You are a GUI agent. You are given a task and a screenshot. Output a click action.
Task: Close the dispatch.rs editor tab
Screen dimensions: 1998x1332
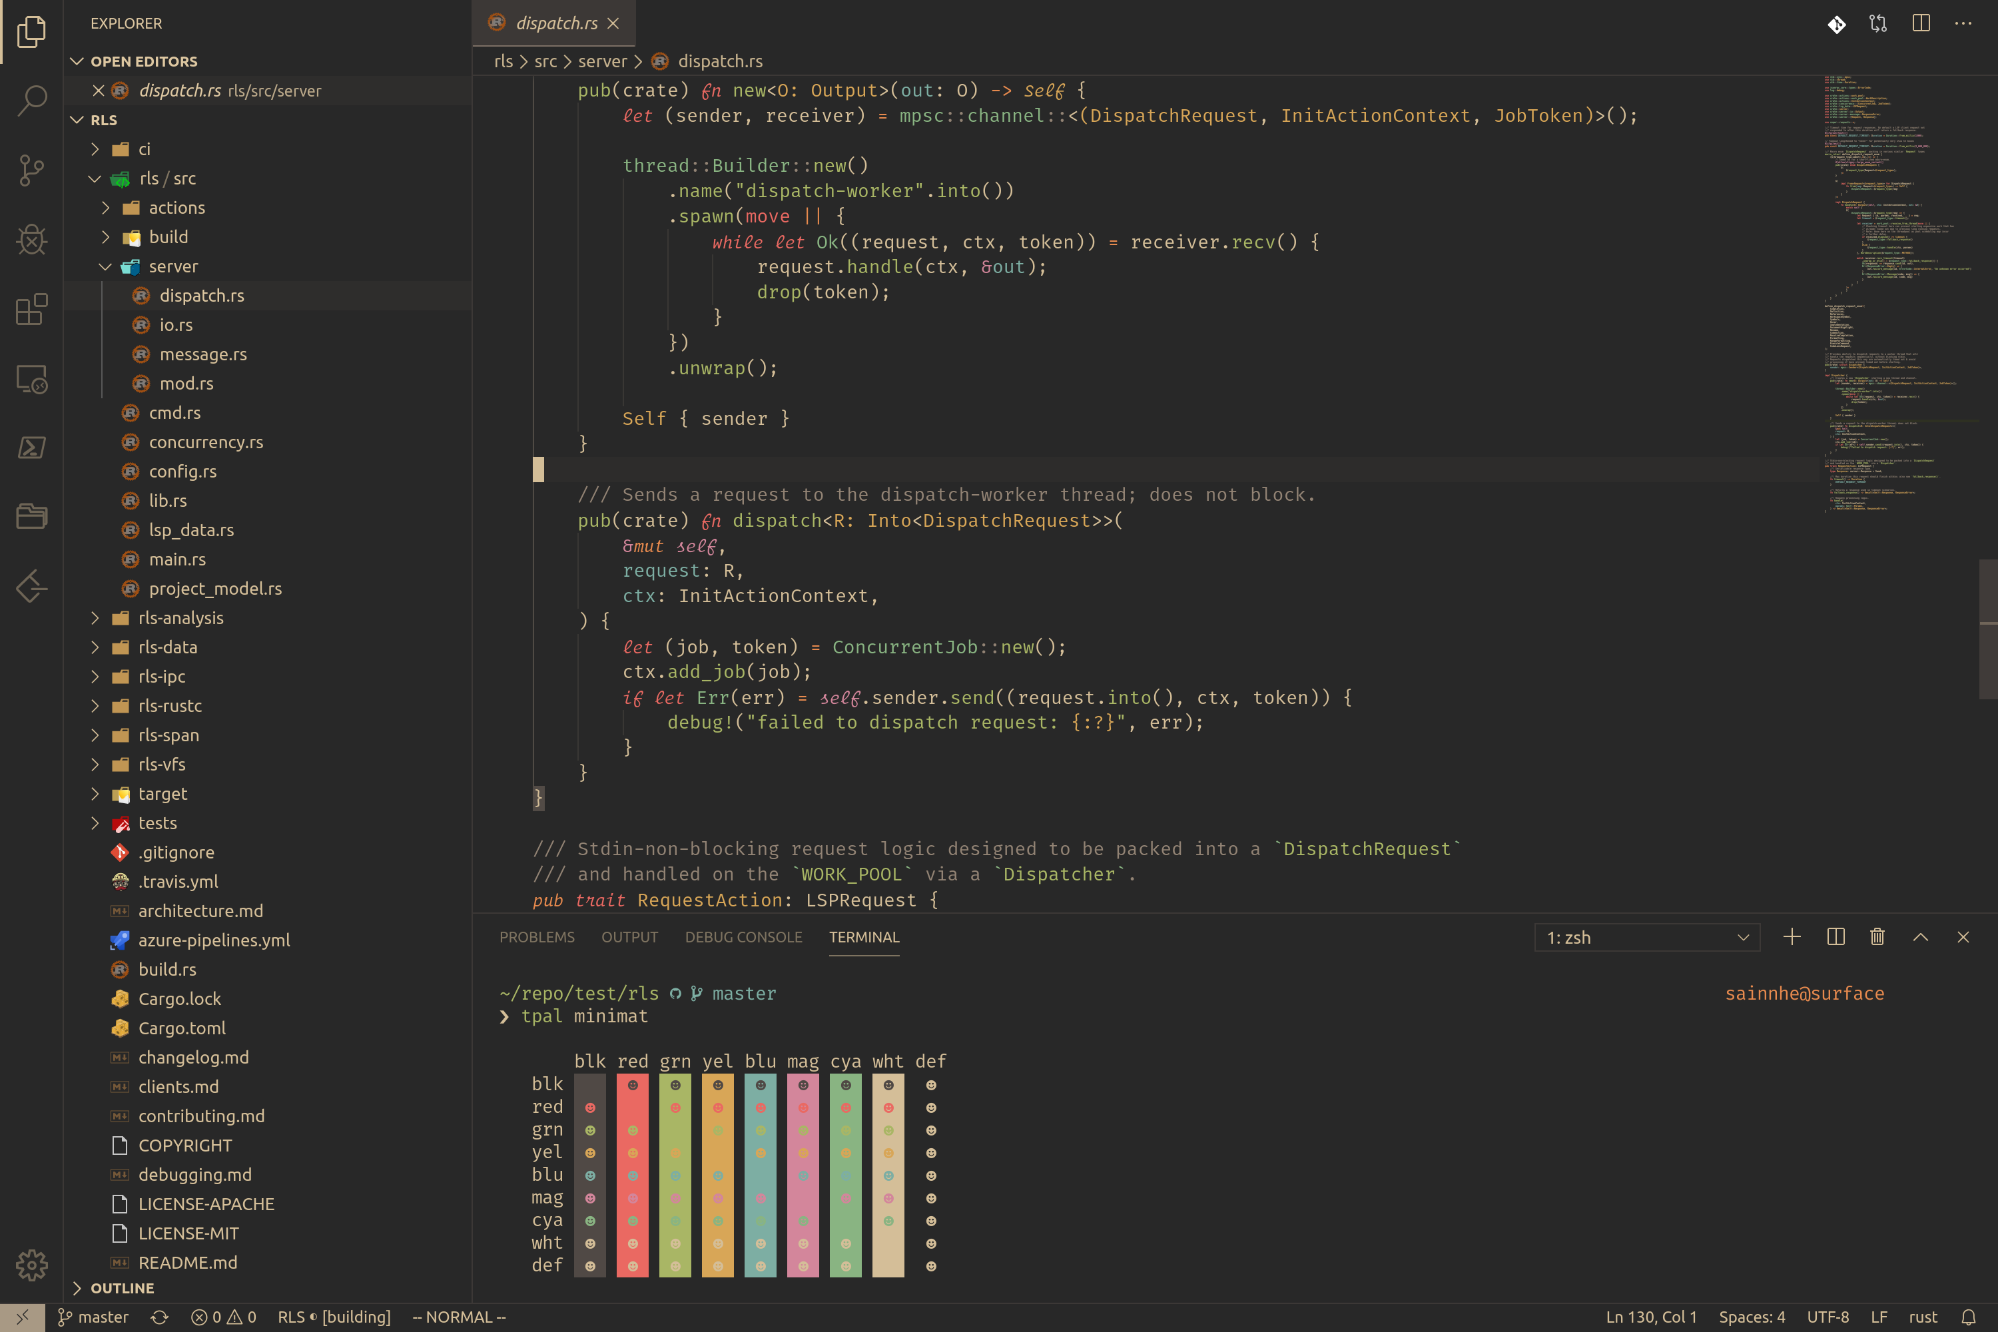pyautogui.click(x=613, y=24)
